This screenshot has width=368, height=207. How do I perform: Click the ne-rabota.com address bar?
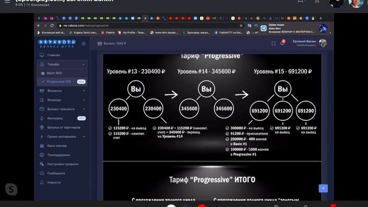[150, 25]
